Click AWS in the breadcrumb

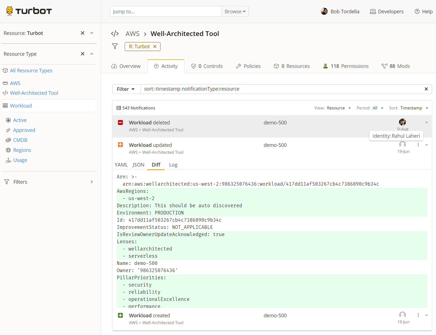point(132,33)
